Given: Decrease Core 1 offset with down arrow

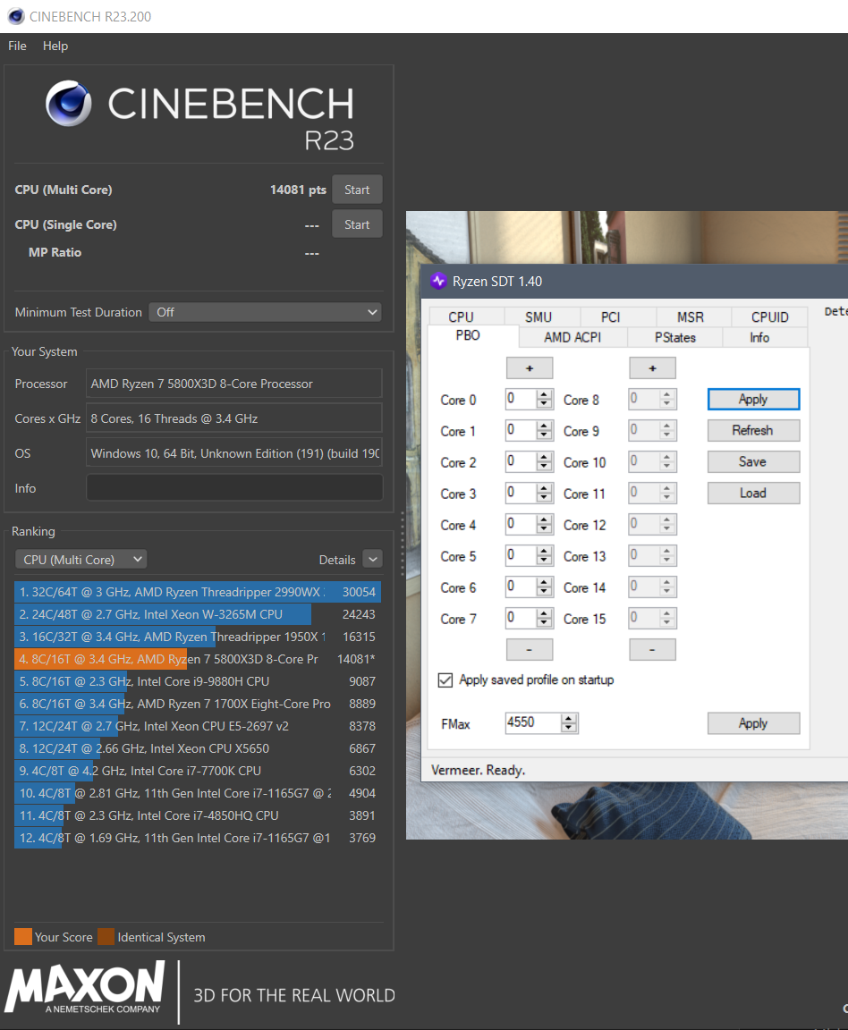Looking at the screenshot, I should click(544, 435).
